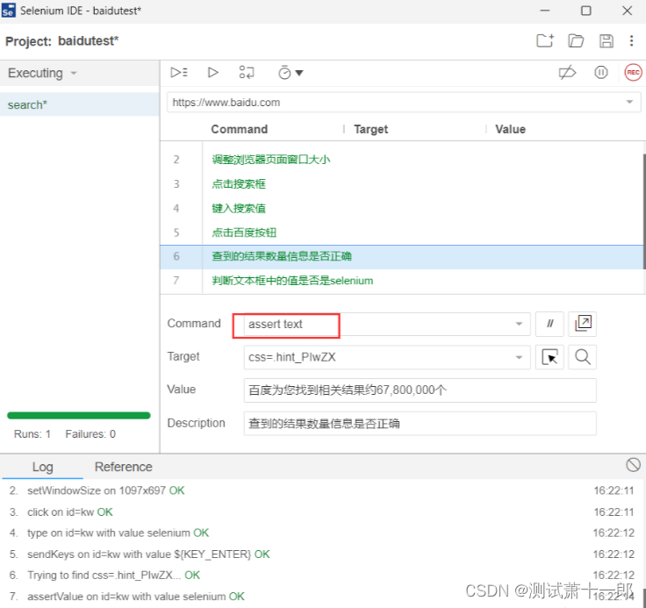Click the Selenium IDE title bar logo

click(x=8, y=11)
